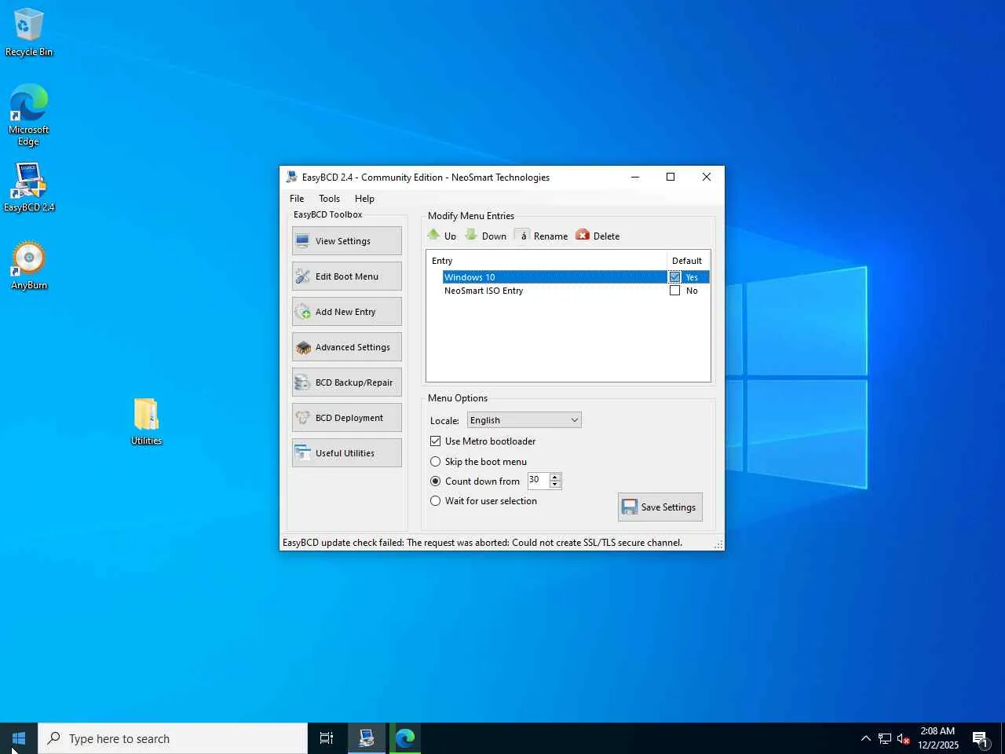Select the AnyBurn desktop shortcut
The width and height of the screenshot is (1005, 754).
(29, 265)
